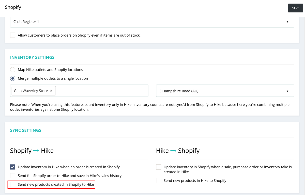Image resolution: width=305 pixels, height=195 pixels.
Task: Click the Shopify to Hike arrow icon
Action: tap(36, 151)
